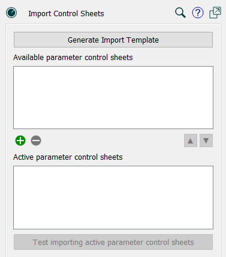Click the Active parameter control sheets label

point(68,157)
